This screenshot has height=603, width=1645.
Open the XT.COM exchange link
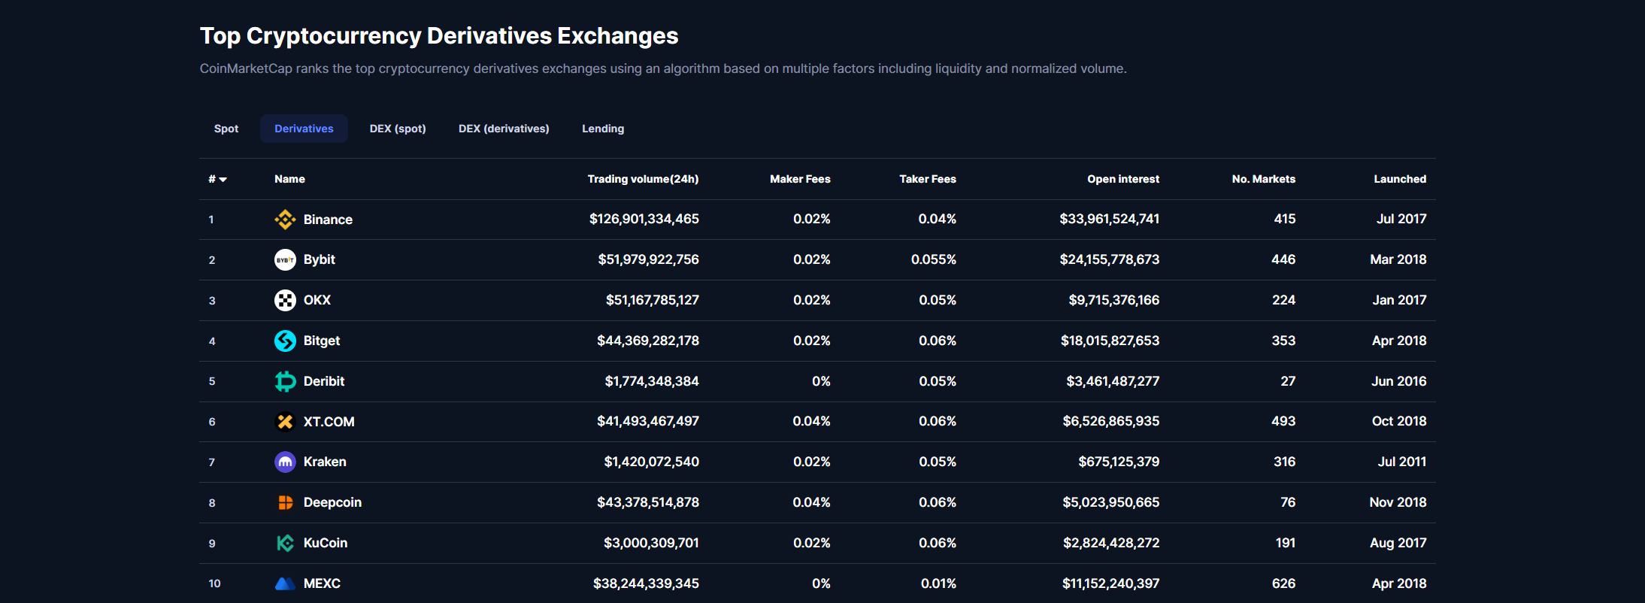329,422
